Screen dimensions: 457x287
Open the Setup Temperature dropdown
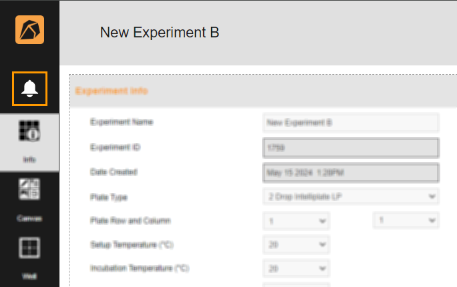tap(296, 245)
